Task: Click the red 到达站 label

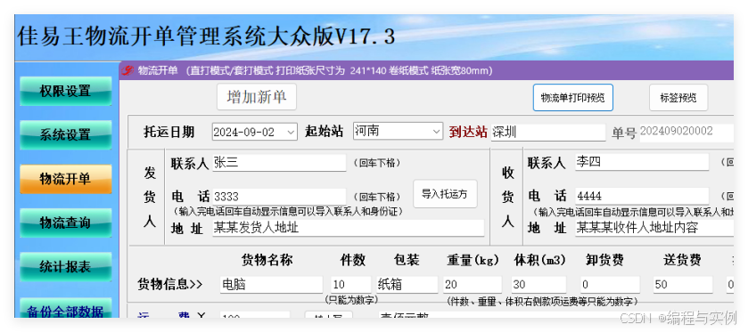Action: coord(468,132)
